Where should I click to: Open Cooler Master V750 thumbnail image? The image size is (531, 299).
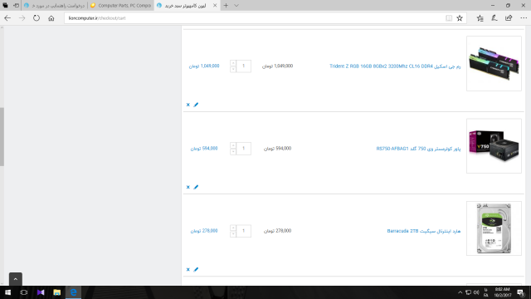click(494, 146)
